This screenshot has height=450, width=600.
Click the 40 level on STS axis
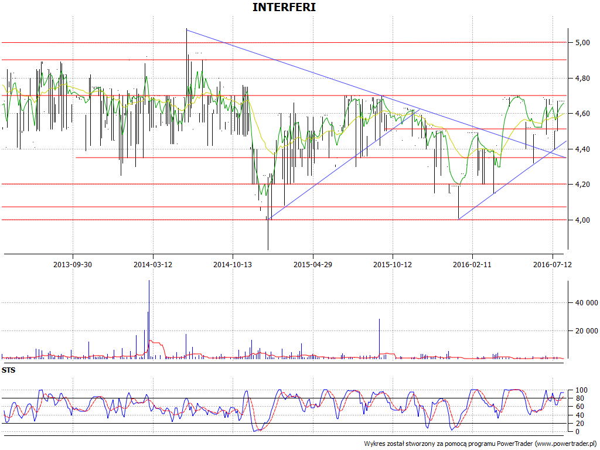point(579,415)
